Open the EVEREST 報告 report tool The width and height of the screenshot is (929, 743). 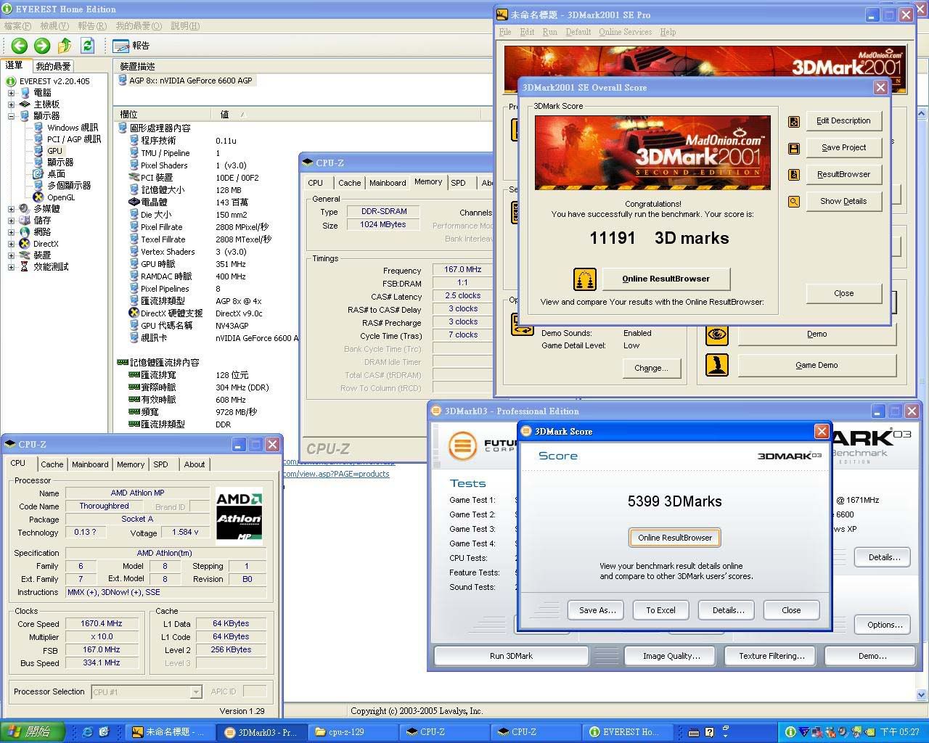pos(132,46)
